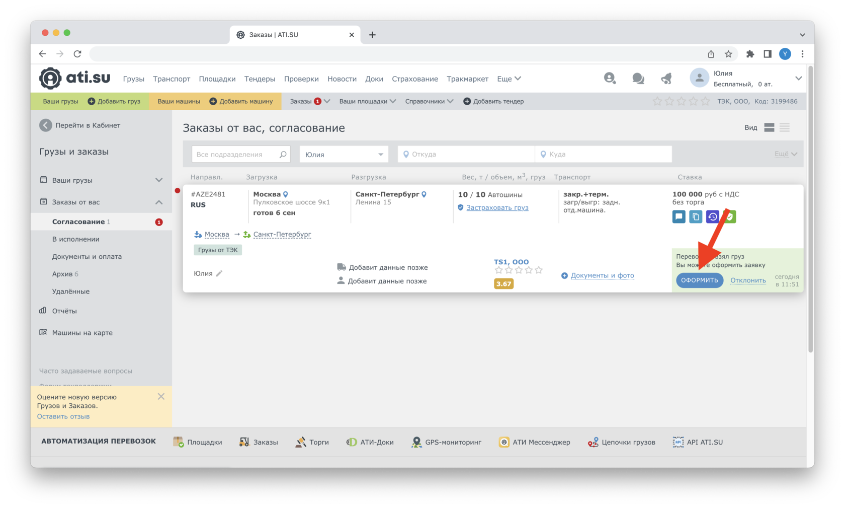Screen dimensions: 845x508
Task: Click the browser share icon
Action: [711, 54]
